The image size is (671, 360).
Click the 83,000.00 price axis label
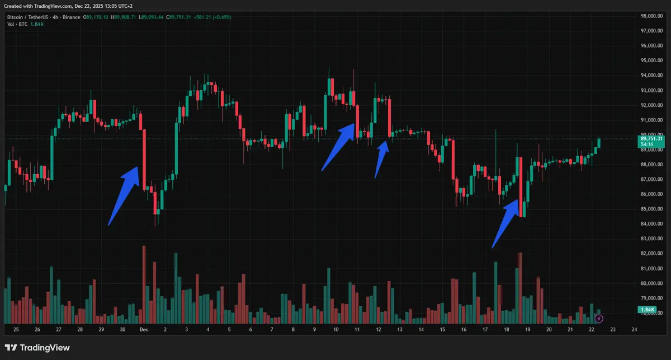coord(652,239)
